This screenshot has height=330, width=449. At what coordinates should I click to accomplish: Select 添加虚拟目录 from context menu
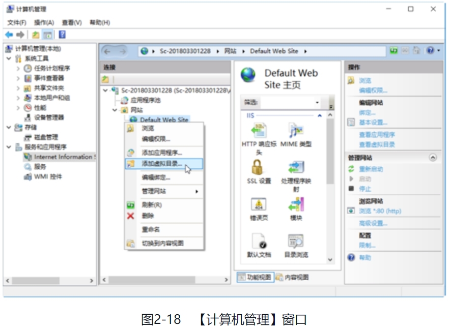[161, 164]
